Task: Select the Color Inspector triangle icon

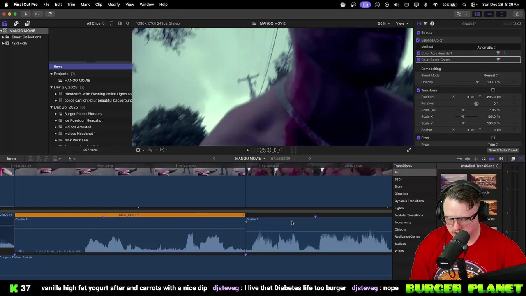Action: point(425,23)
